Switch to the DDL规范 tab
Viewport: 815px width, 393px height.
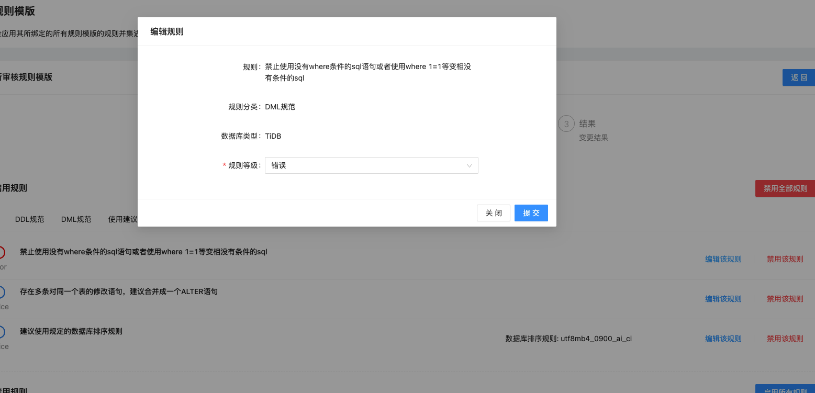(x=29, y=219)
